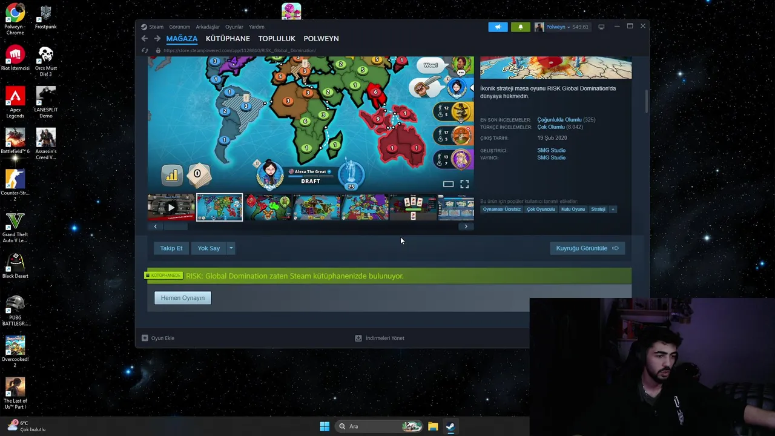Image resolution: width=775 pixels, height=436 pixels.
Task: Click the Hemen Oynayın button
Action: click(x=183, y=298)
